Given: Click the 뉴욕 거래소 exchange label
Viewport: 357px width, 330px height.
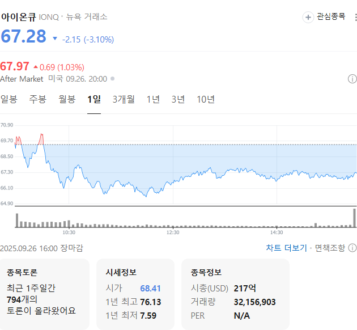Looking at the screenshot, I should coord(87,17).
